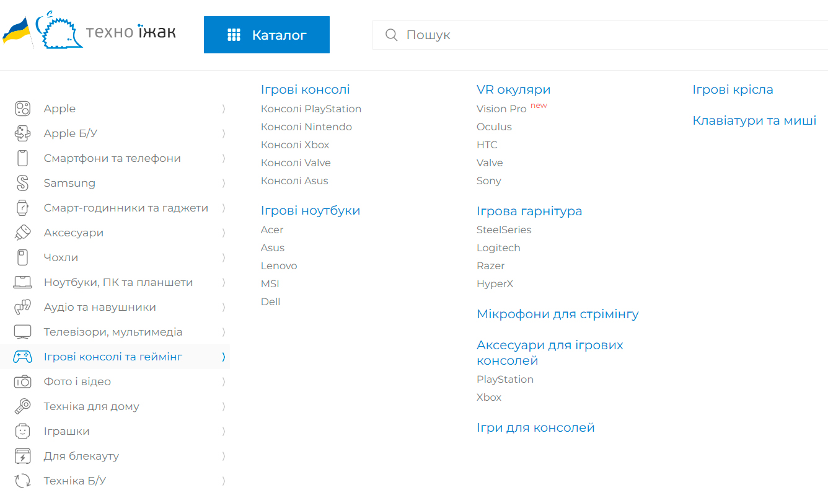Click the battery icon for Для блекауту
Image resolution: width=828 pixels, height=495 pixels.
(22, 456)
